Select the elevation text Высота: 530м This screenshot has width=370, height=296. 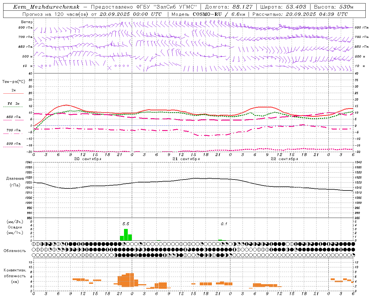click(334, 7)
